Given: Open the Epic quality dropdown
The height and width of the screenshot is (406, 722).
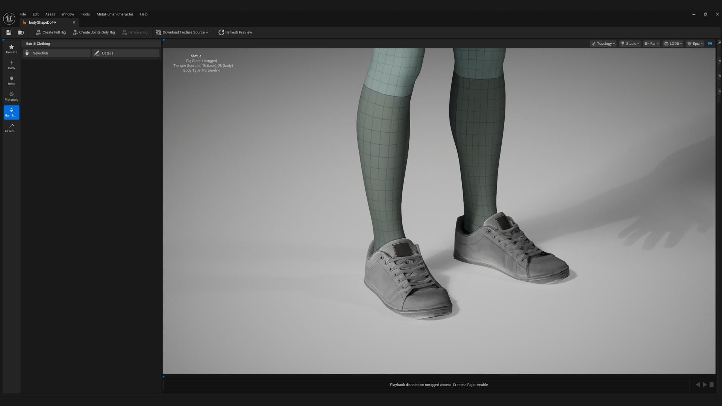Looking at the screenshot, I should (695, 44).
